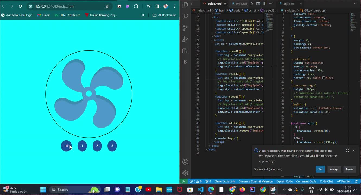Open the HTML Attributes bookmark
This screenshot has height=195, width=361.
pos(67,15)
